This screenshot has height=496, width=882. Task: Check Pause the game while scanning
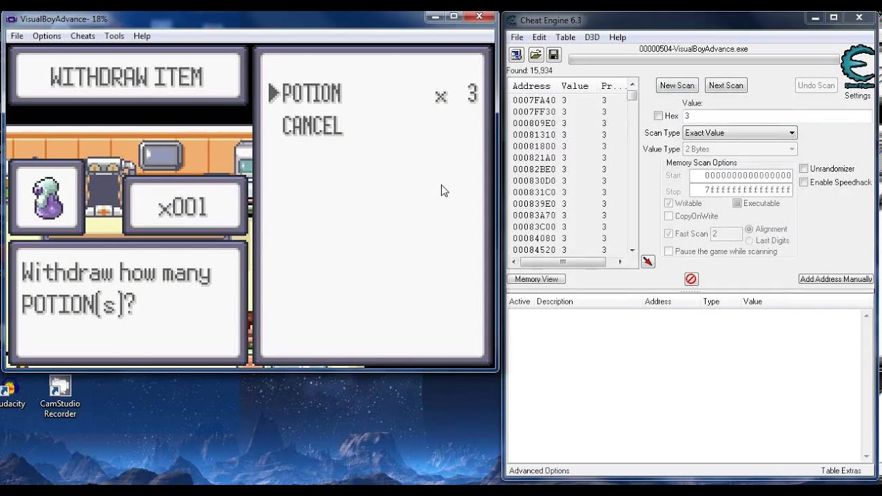click(668, 251)
